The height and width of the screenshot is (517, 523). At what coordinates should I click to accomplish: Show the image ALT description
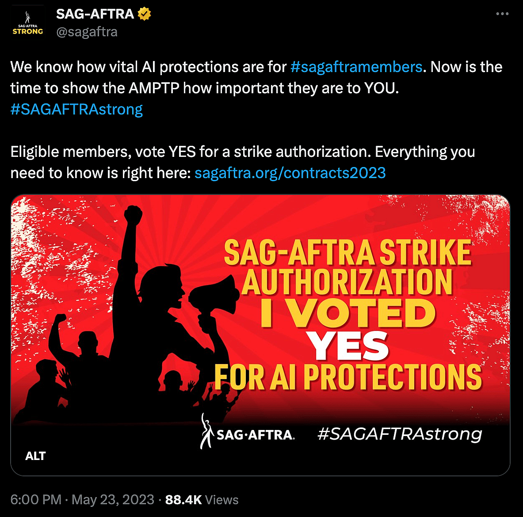[x=35, y=456]
